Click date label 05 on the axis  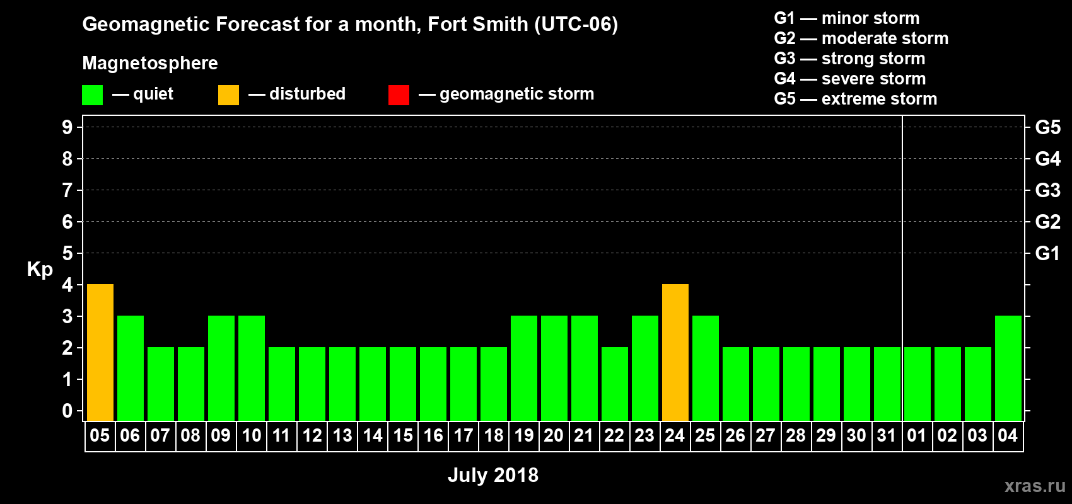coord(100,435)
